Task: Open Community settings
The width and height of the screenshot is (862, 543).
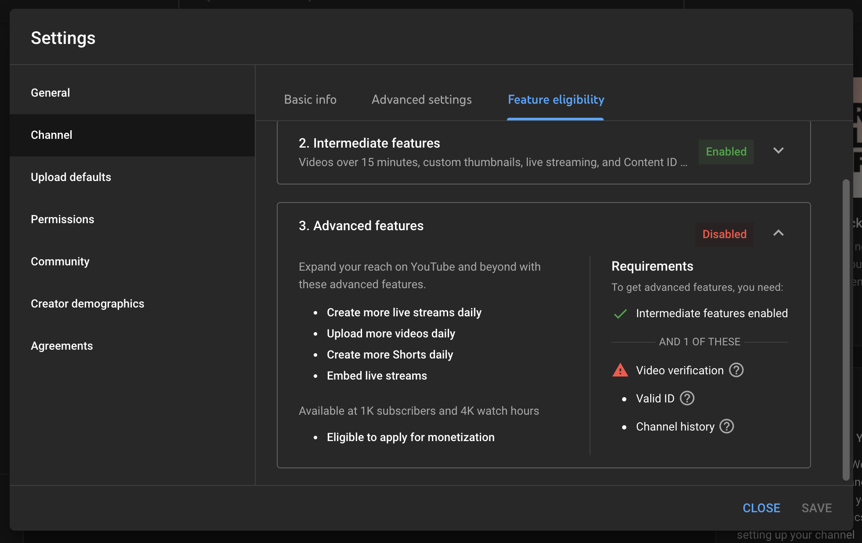Action: [x=132, y=261]
